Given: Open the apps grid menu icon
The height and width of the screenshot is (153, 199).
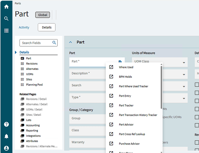Looking at the screenshot, I should (6, 31).
